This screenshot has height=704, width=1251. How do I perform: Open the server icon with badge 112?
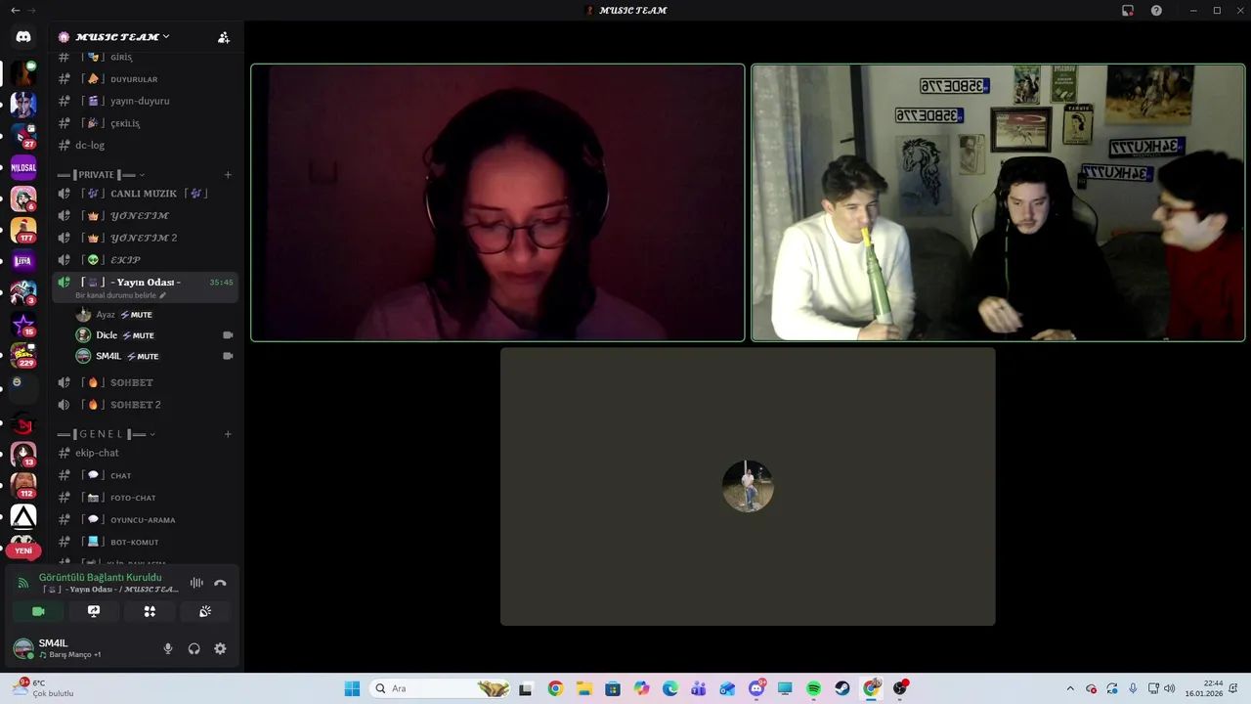(x=23, y=485)
